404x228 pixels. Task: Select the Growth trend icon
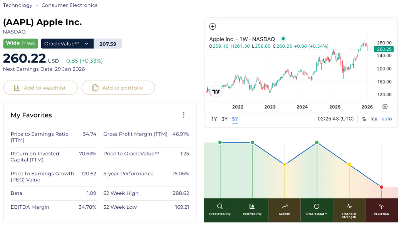pyautogui.click(x=284, y=206)
